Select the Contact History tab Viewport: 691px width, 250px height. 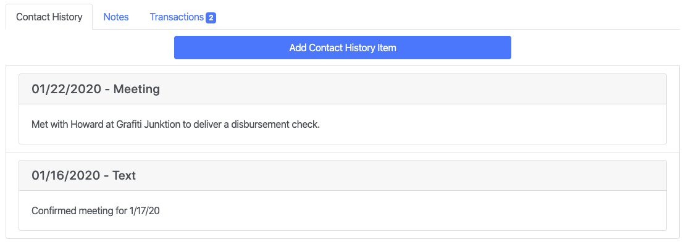tap(49, 17)
